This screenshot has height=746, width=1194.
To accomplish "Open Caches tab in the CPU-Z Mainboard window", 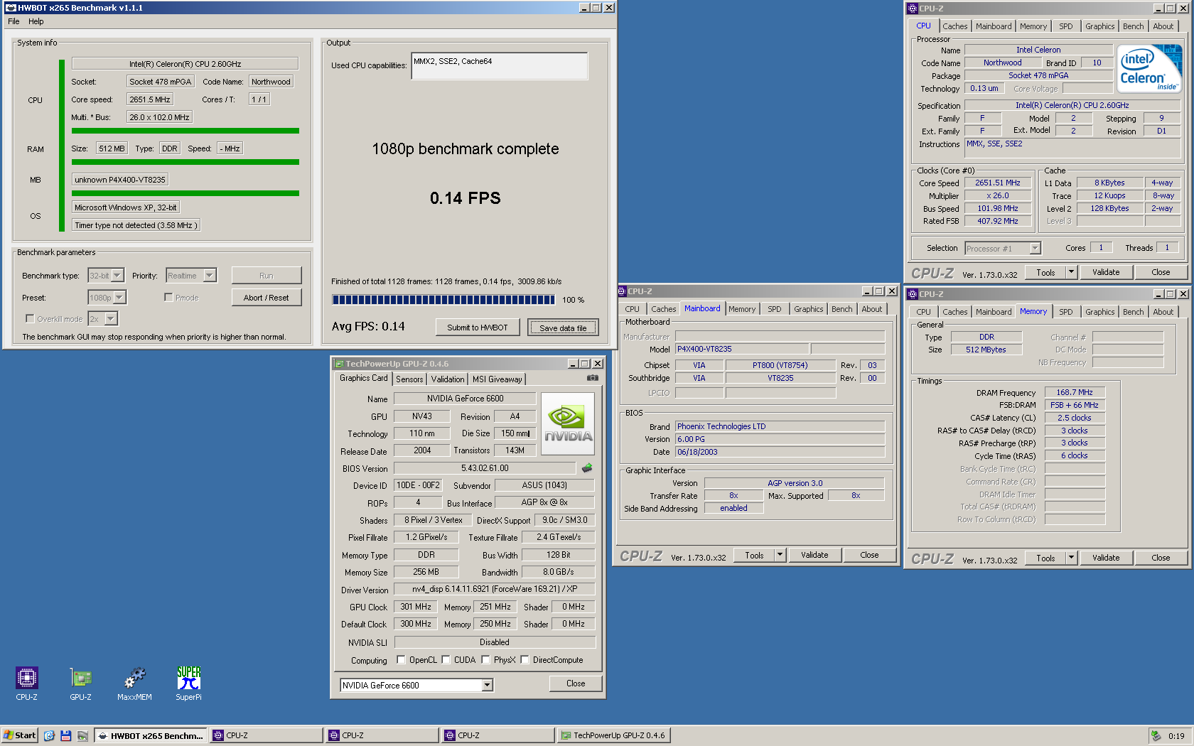I will point(664,309).
